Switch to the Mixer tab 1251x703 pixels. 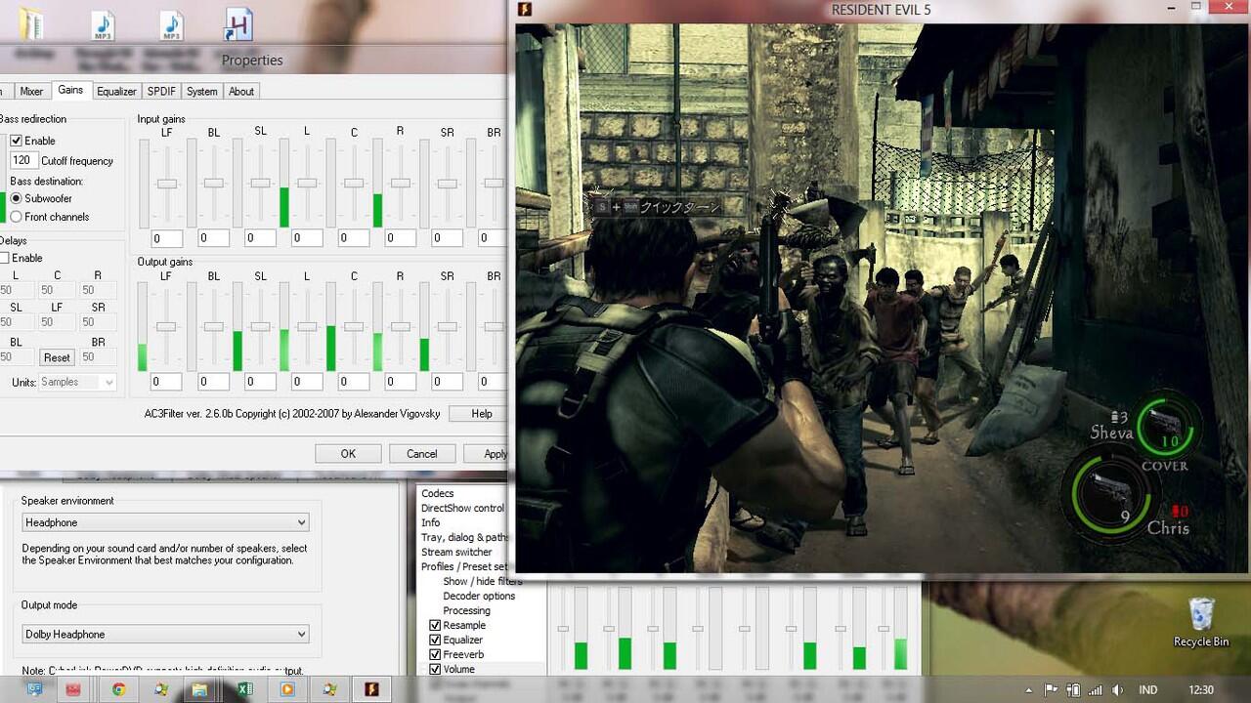31,91
